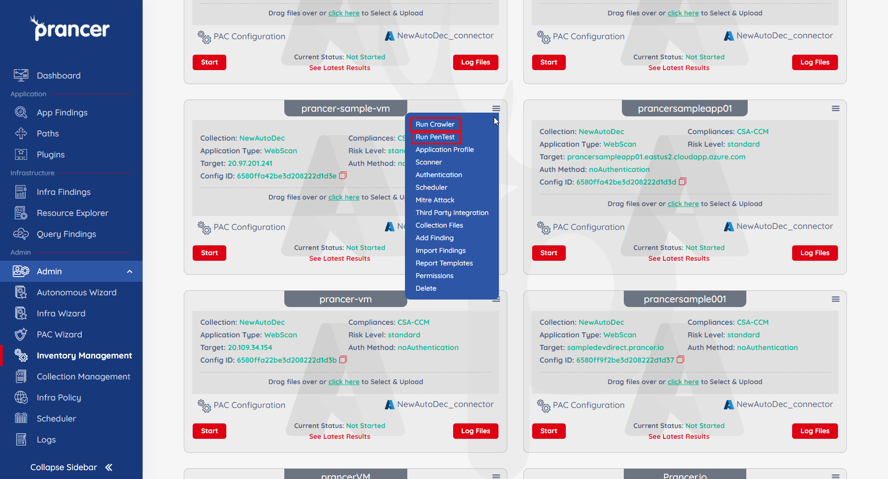Copy Config ID ending d1d3b
The height and width of the screenshot is (479, 888).
343,359
